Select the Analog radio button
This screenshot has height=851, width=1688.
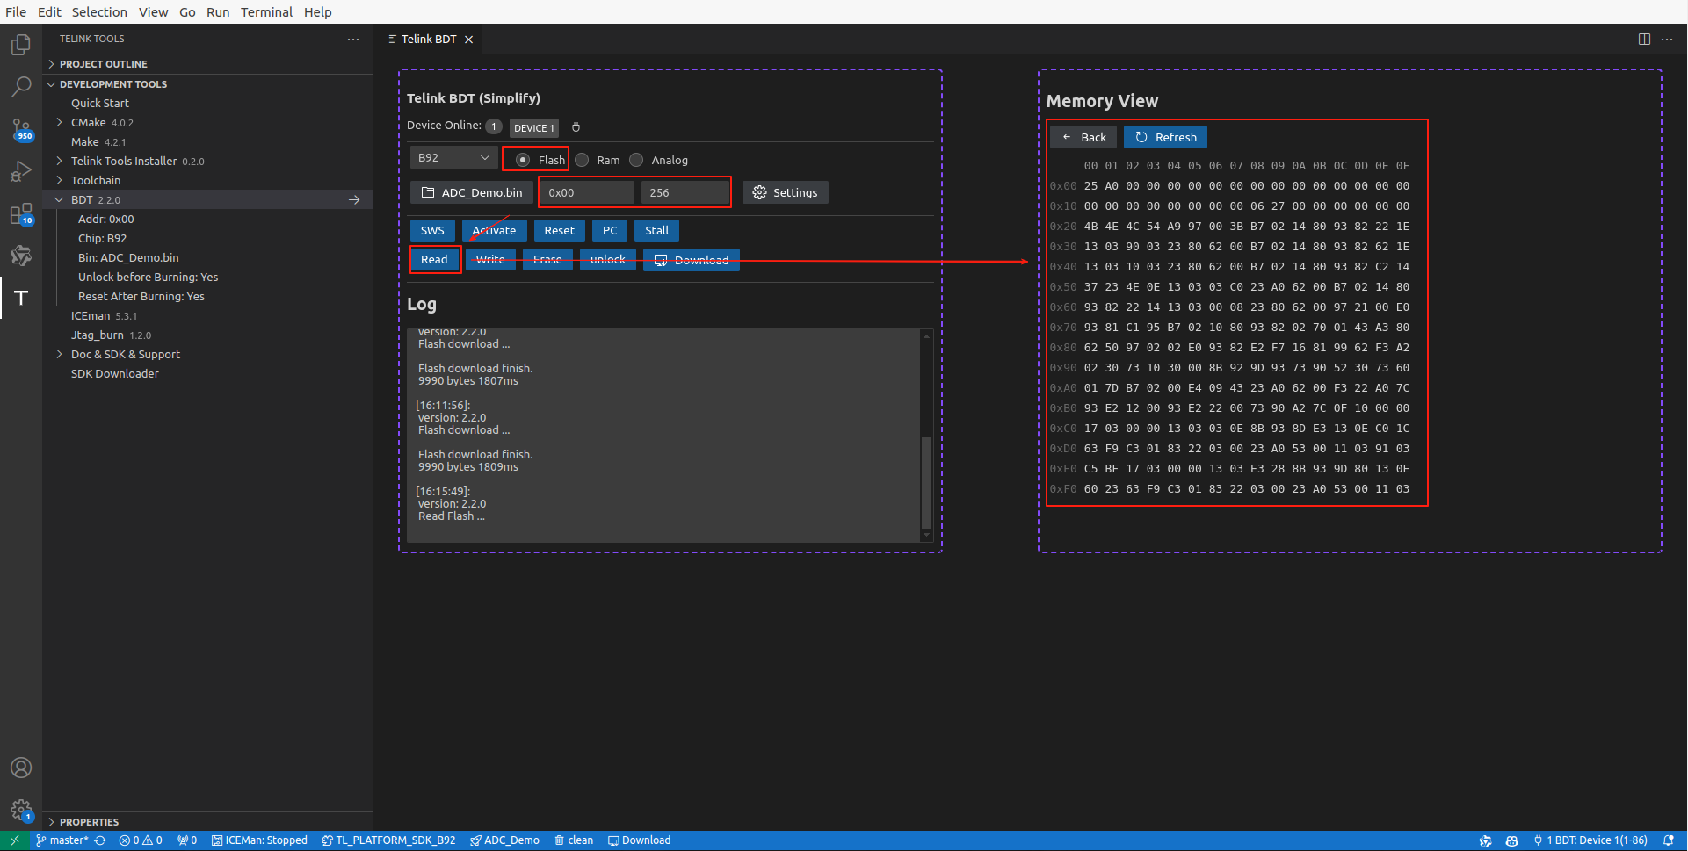tap(636, 160)
